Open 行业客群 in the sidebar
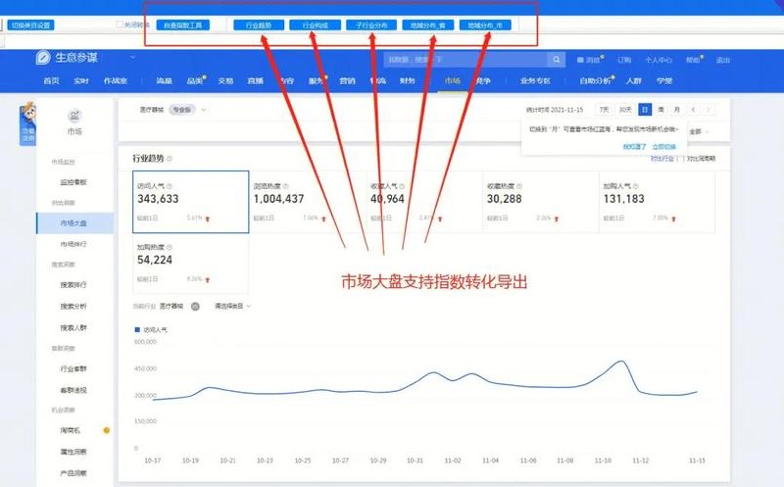 click(x=73, y=368)
